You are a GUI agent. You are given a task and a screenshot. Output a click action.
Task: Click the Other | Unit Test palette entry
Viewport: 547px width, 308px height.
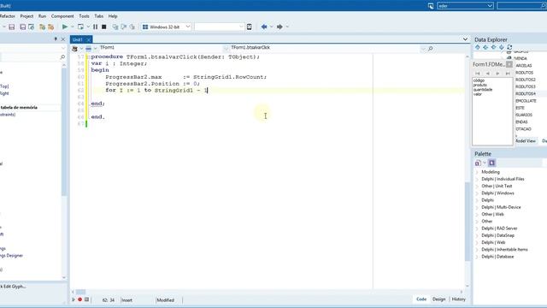coord(497,187)
